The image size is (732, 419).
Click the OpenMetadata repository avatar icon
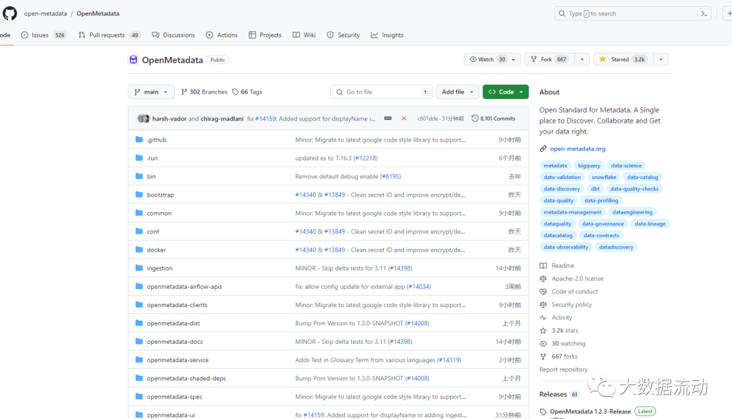pos(133,60)
